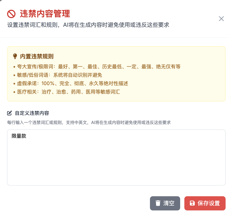Click the helper text starting with 每行输入一个
229x217 pixels.
pyautogui.click(x=89, y=122)
